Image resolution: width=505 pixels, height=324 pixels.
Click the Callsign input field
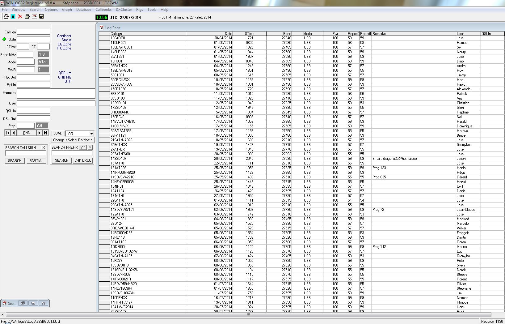tap(33, 32)
